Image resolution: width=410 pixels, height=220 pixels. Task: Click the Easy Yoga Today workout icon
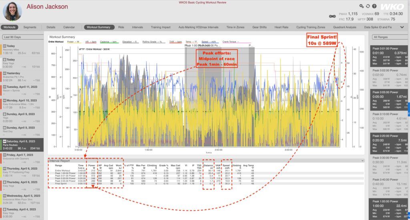coord(5,60)
